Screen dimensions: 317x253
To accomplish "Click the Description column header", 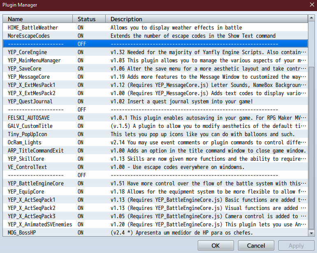I will pyautogui.click(x=207, y=19).
